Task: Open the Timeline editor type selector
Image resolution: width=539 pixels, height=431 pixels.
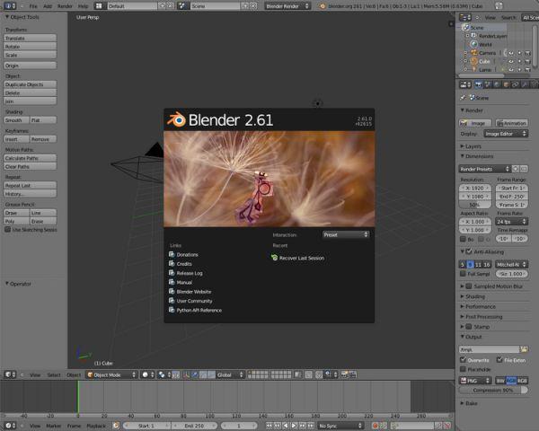Action: coord(10,426)
